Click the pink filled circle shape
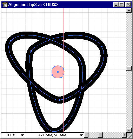Screen dimensions: 133x139 [x=58, y=72]
